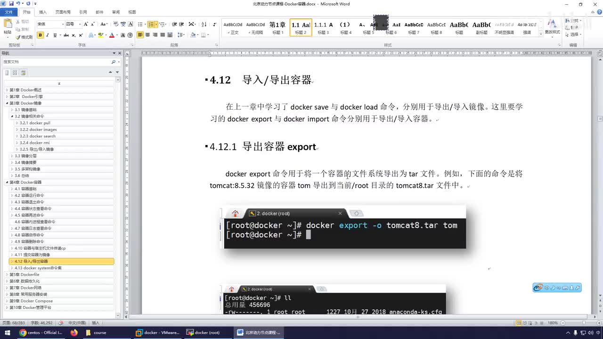603x339 pixels.
Task: Grow the font size
Action: click(x=85, y=24)
